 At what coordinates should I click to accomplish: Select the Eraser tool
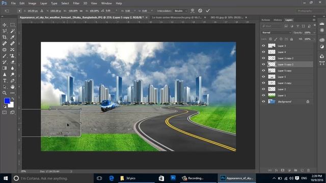[12, 62]
